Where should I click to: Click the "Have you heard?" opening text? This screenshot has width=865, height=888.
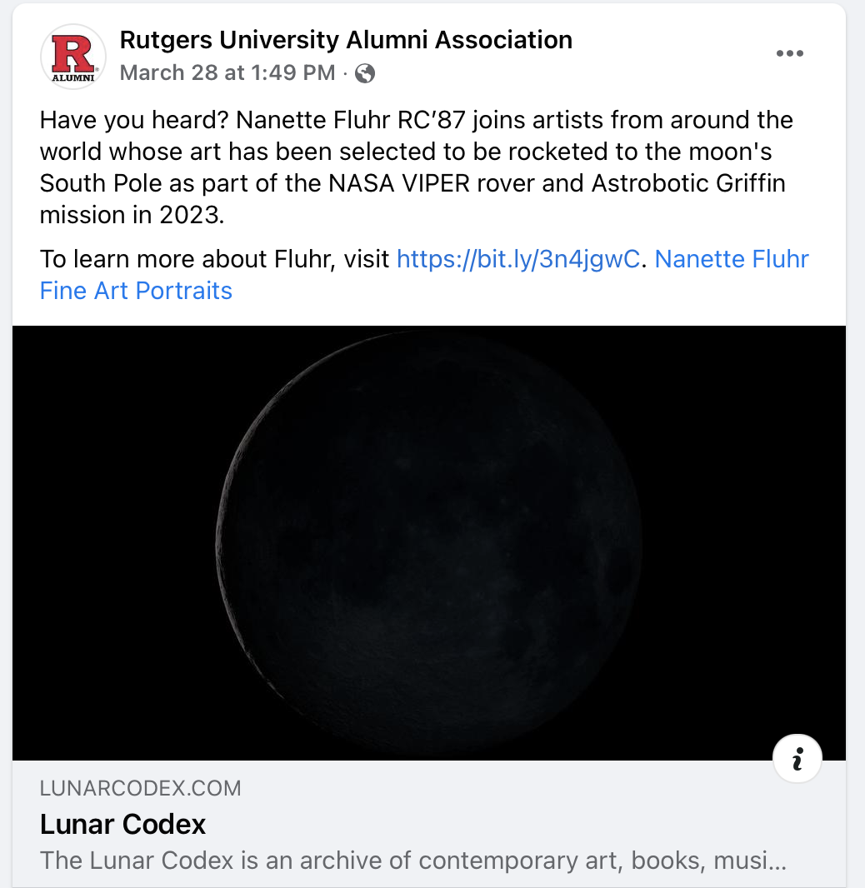click(134, 120)
